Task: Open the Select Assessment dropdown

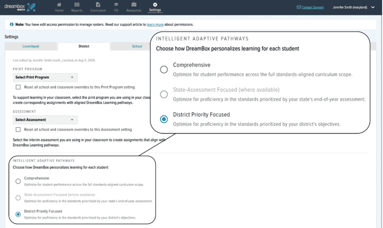Action: [x=45, y=120]
